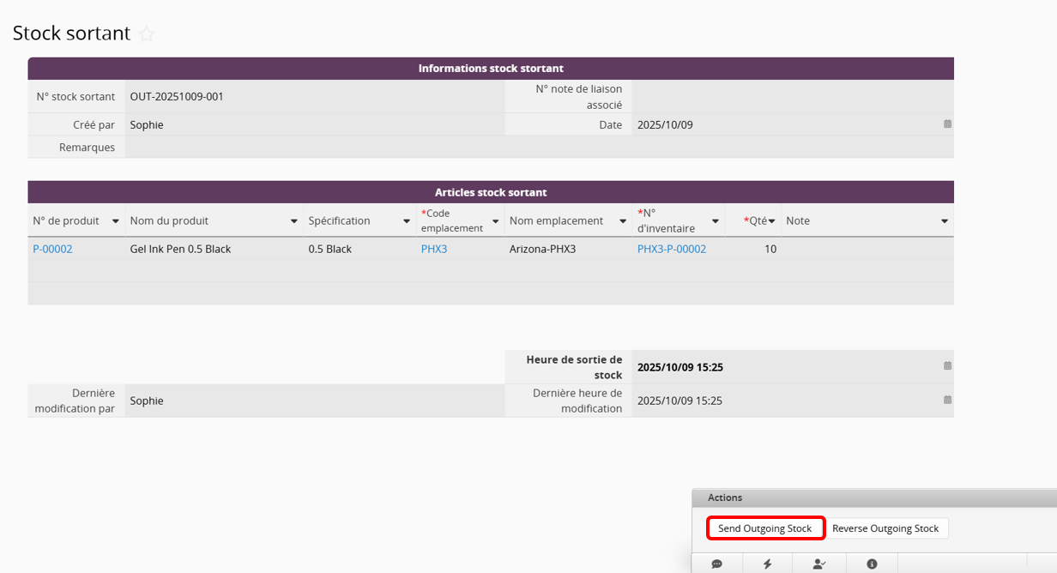
Task: Open the user approval icon tab
Action: (x=819, y=564)
